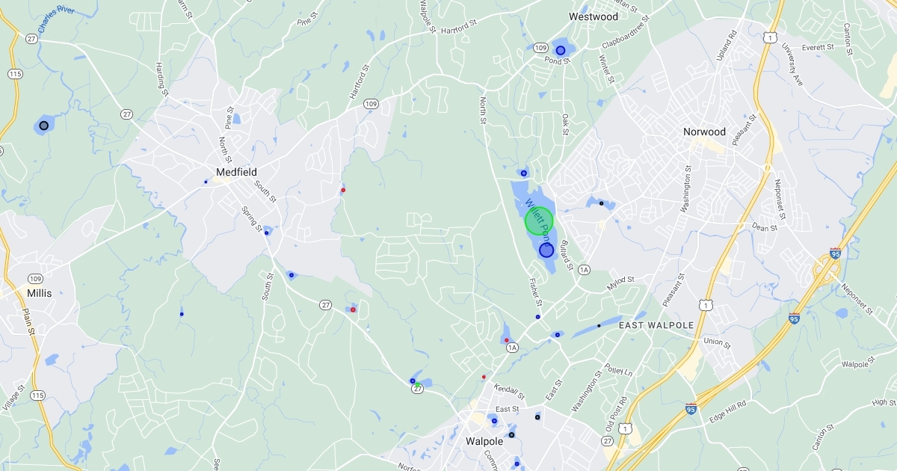Select the blue marker in the pond by Spring St
897x471 pixels.
coord(266,233)
